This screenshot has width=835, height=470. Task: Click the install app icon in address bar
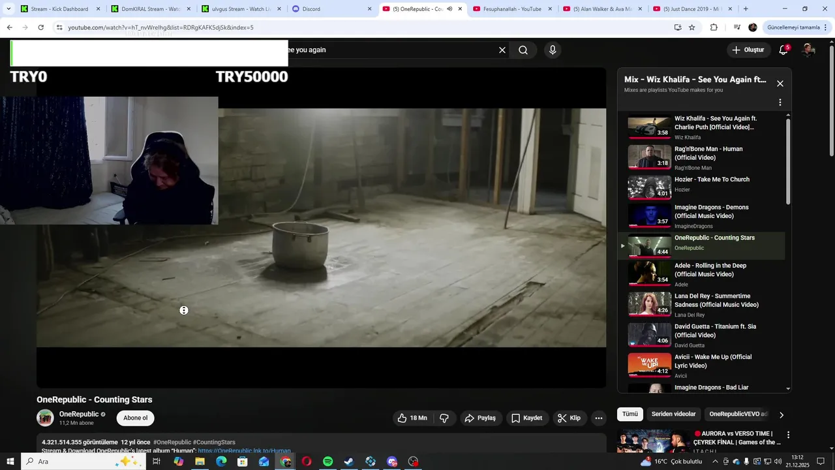tap(678, 27)
